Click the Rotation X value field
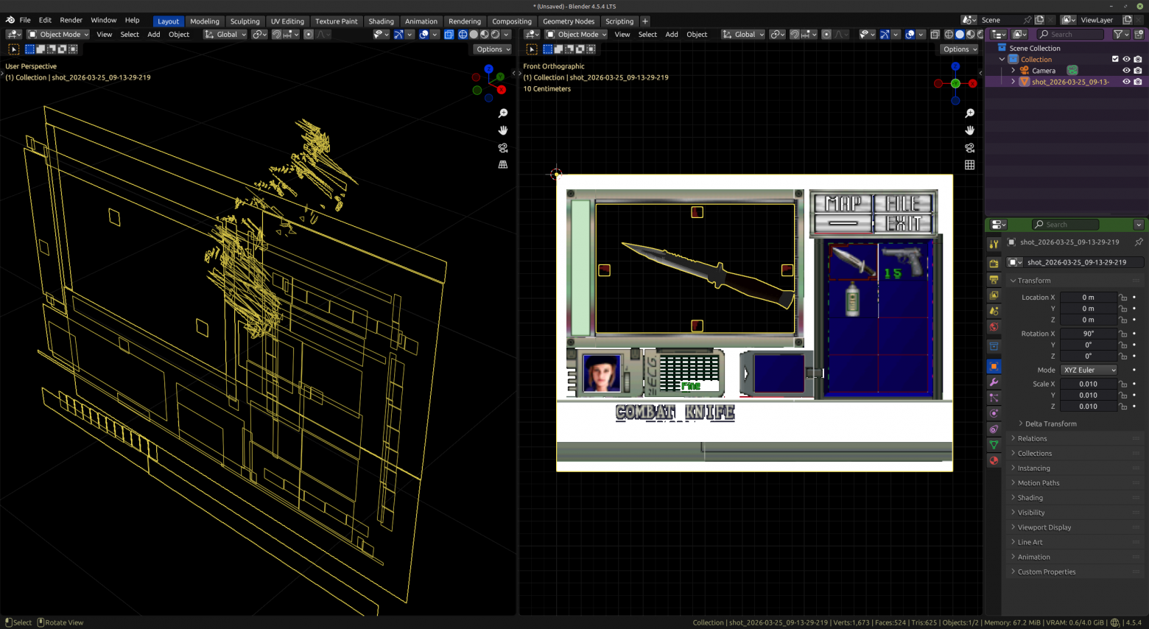The width and height of the screenshot is (1149, 629). tap(1088, 334)
